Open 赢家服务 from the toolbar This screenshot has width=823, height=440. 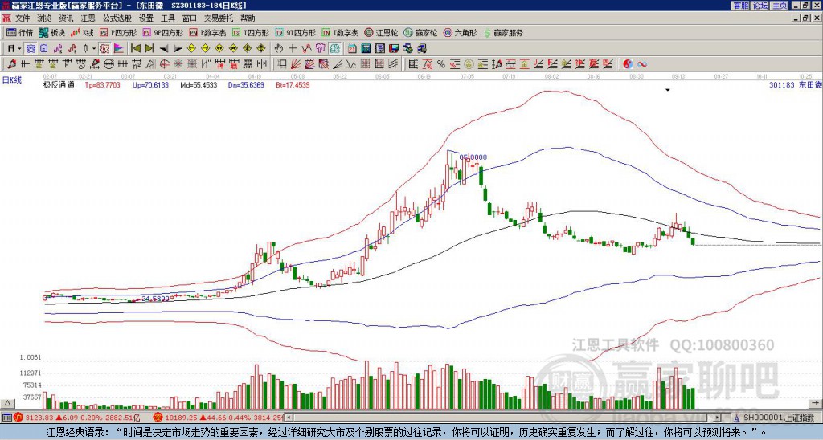pos(503,32)
